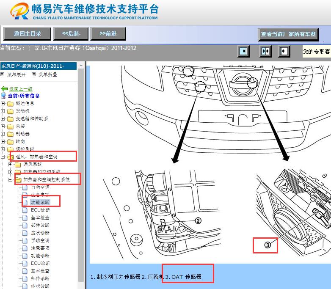Go forward with the >>前进 button
This screenshot has width=331, height=289.
(x=108, y=33)
